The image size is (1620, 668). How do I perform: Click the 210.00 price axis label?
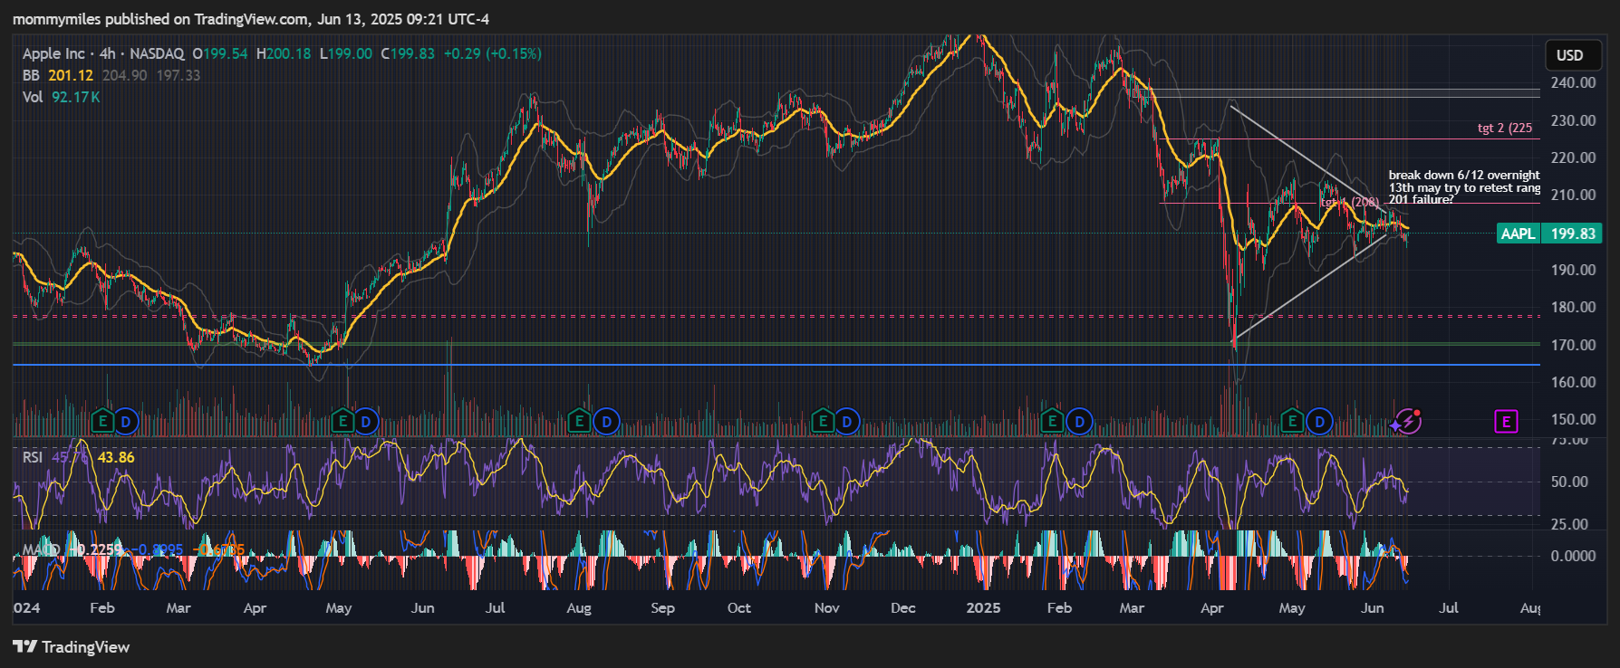1574,195
